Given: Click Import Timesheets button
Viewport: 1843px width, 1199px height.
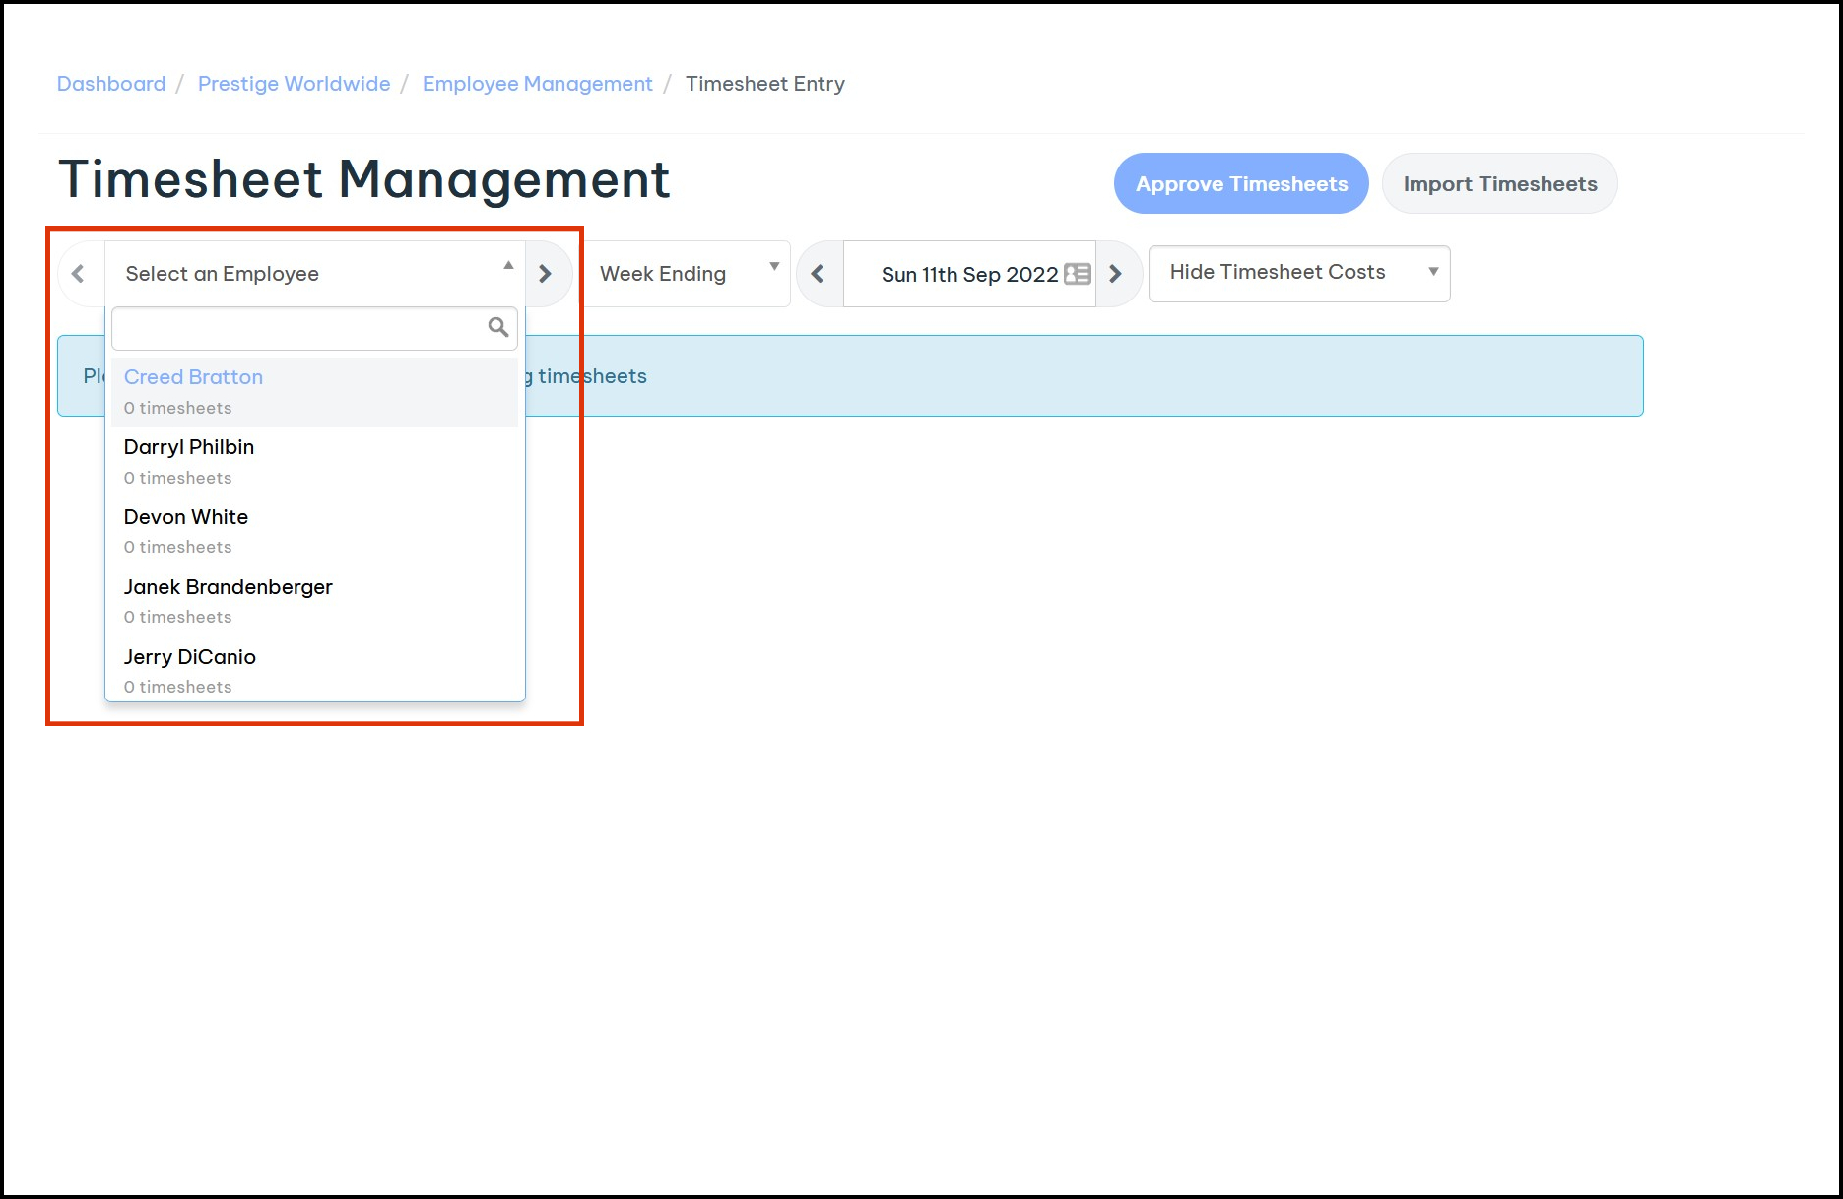Looking at the screenshot, I should pyautogui.click(x=1499, y=184).
